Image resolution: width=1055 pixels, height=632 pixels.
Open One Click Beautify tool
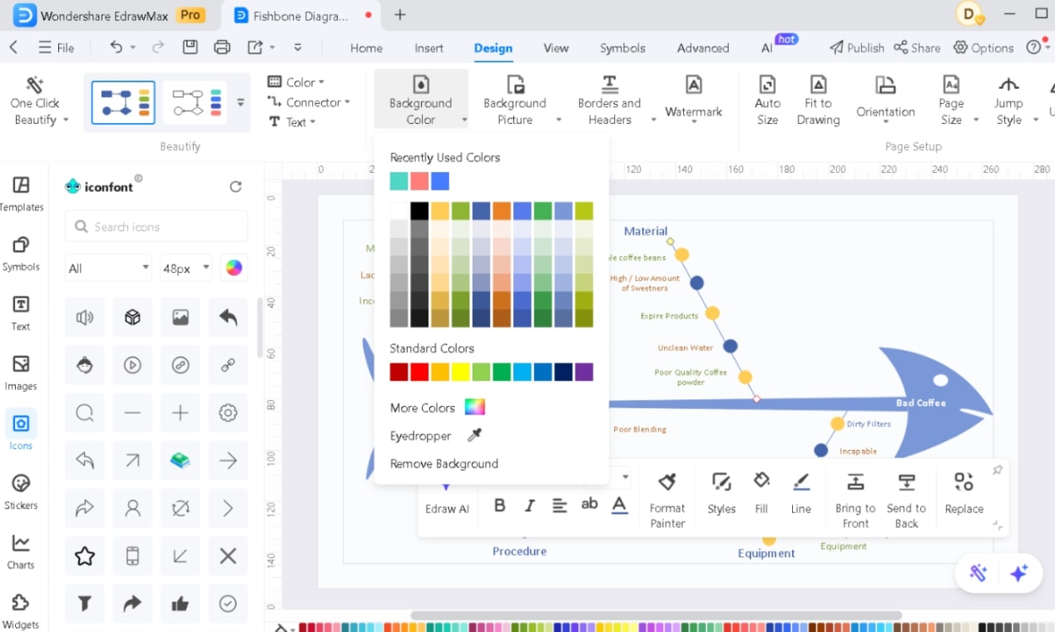pyautogui.click(x=35, y=101)
